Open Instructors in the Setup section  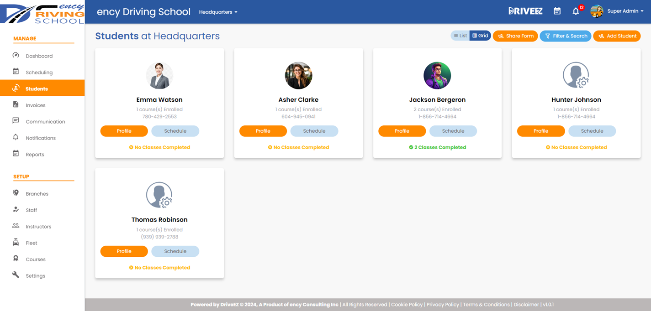tap(38, 227)
